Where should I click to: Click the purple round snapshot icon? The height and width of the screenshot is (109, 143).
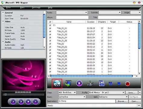[x=79, y=83]
